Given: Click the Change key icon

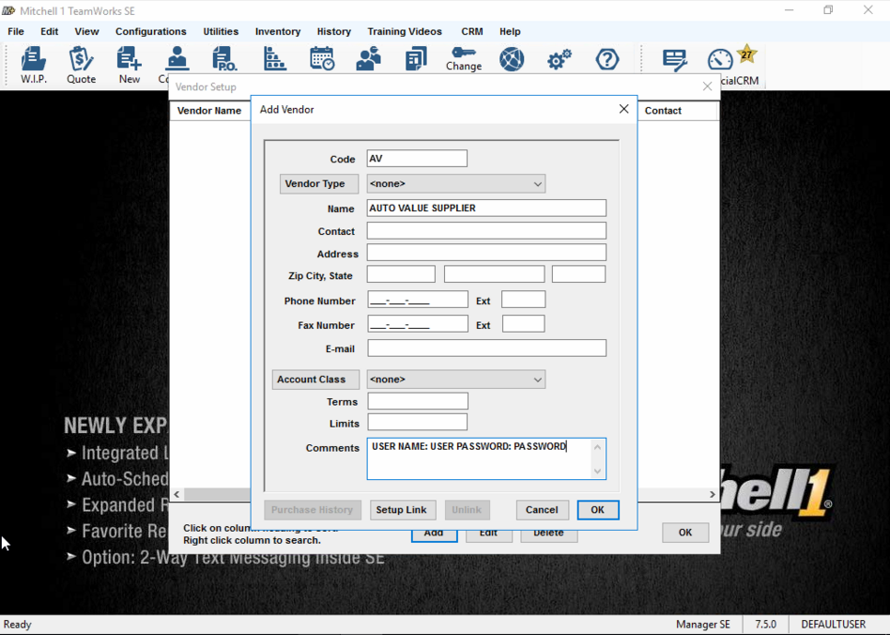Looking at the screenshot, I should point(464,59).
